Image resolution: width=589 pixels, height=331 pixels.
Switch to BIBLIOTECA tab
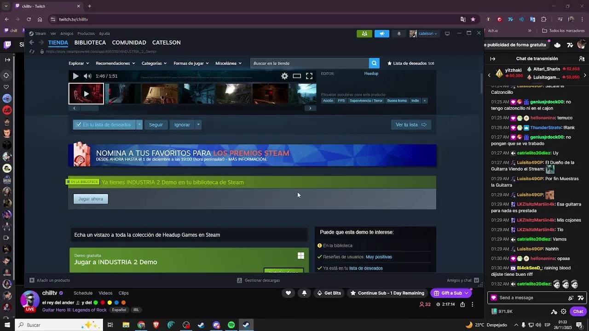[90, 42]
